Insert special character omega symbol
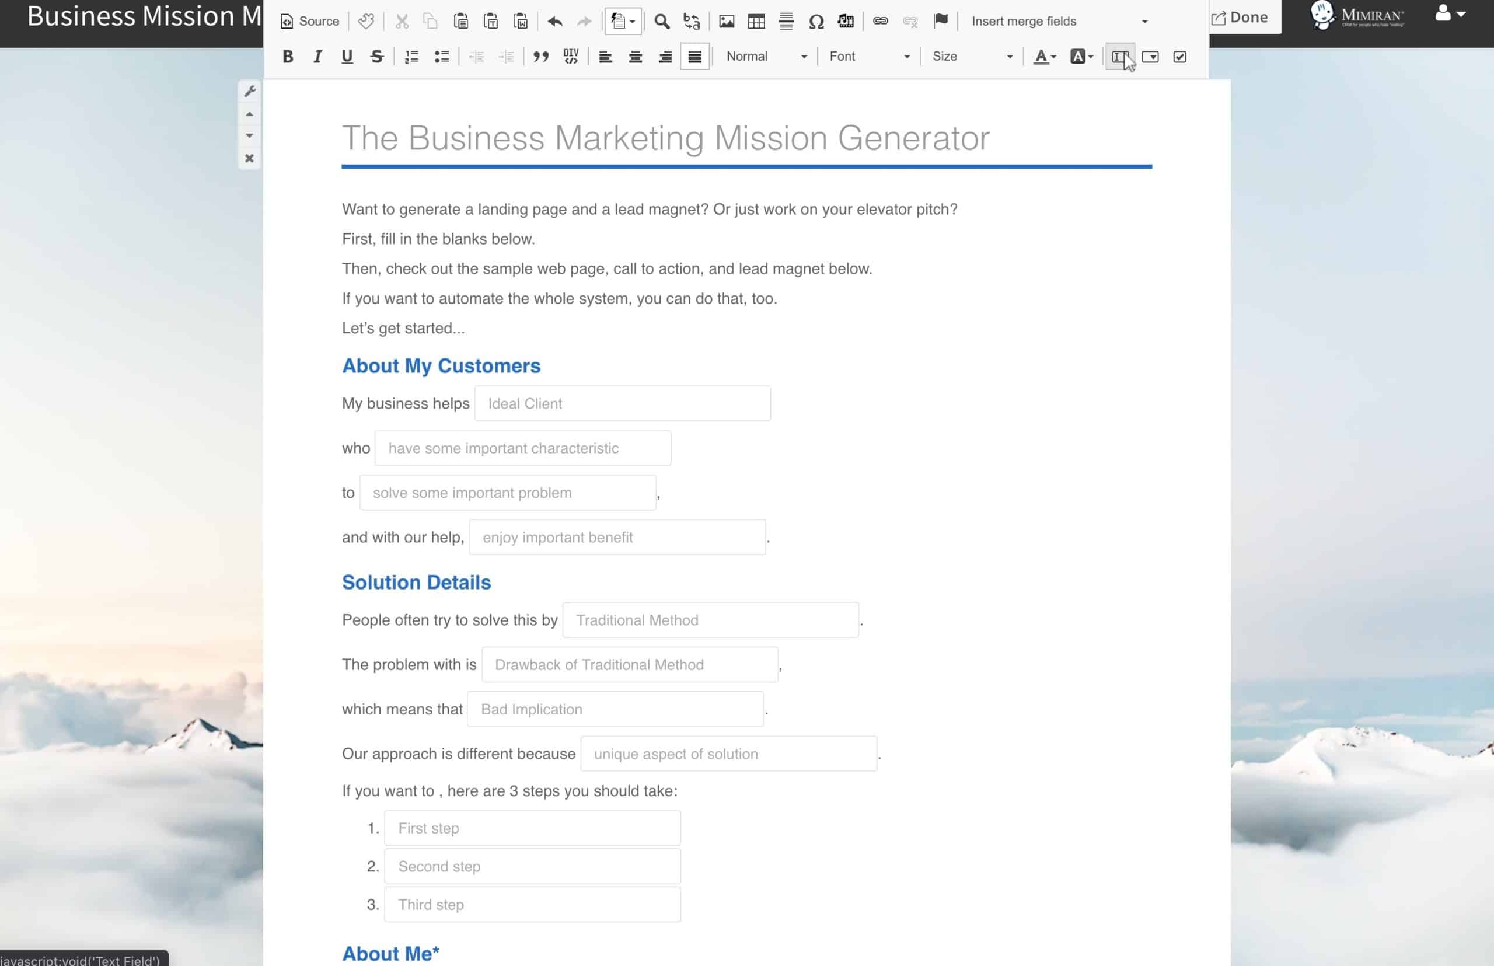1494x966 pixels. pos(816,22)
